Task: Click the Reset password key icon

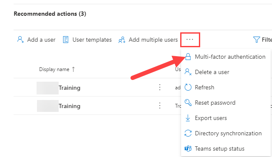Action: click(188, 103)
